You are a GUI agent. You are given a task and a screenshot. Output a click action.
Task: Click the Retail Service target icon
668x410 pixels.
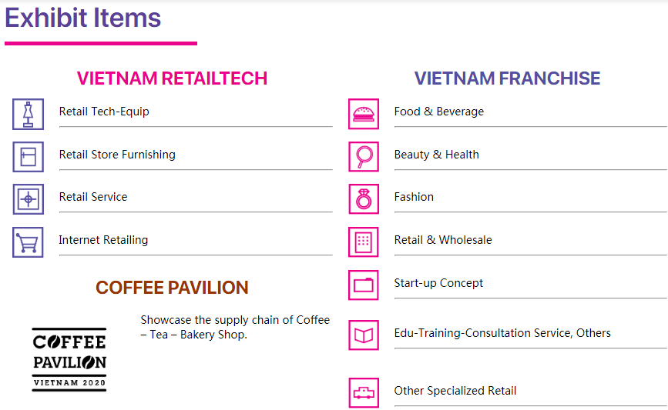click(x=28, y=199)
